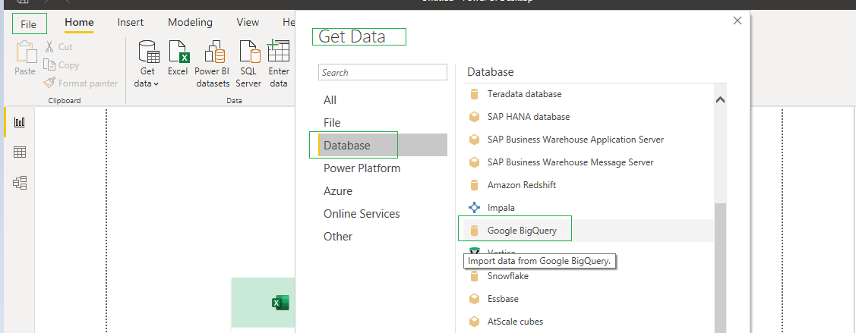Choose Google BigQuery from database list
Image resolution: width=856 pixels, height=333 pixels.
[522, 231]
